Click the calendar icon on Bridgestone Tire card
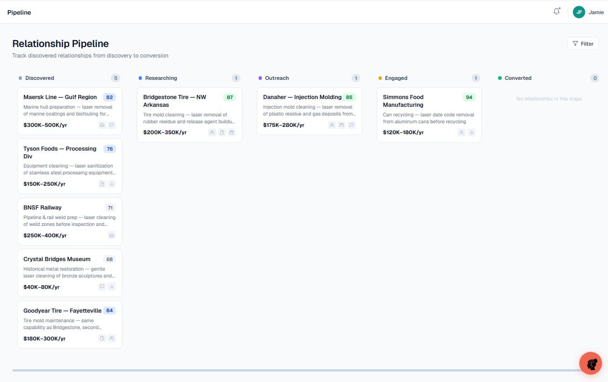This screenshot has height=382, width=608. (x=232, y=132)
